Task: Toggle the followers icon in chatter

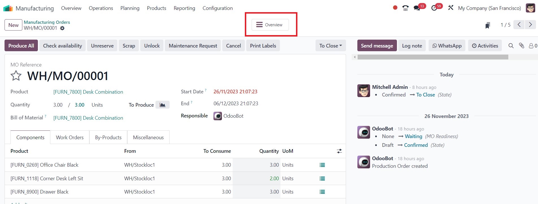Action: pos(532,46)
